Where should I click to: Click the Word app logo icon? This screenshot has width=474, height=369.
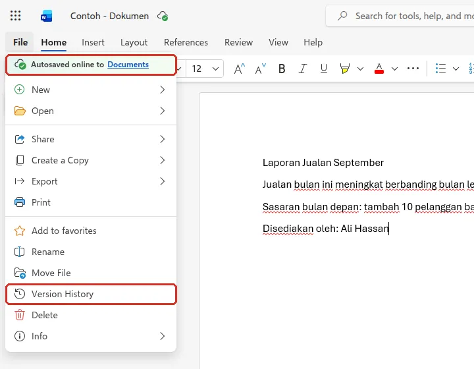point(47,16)
